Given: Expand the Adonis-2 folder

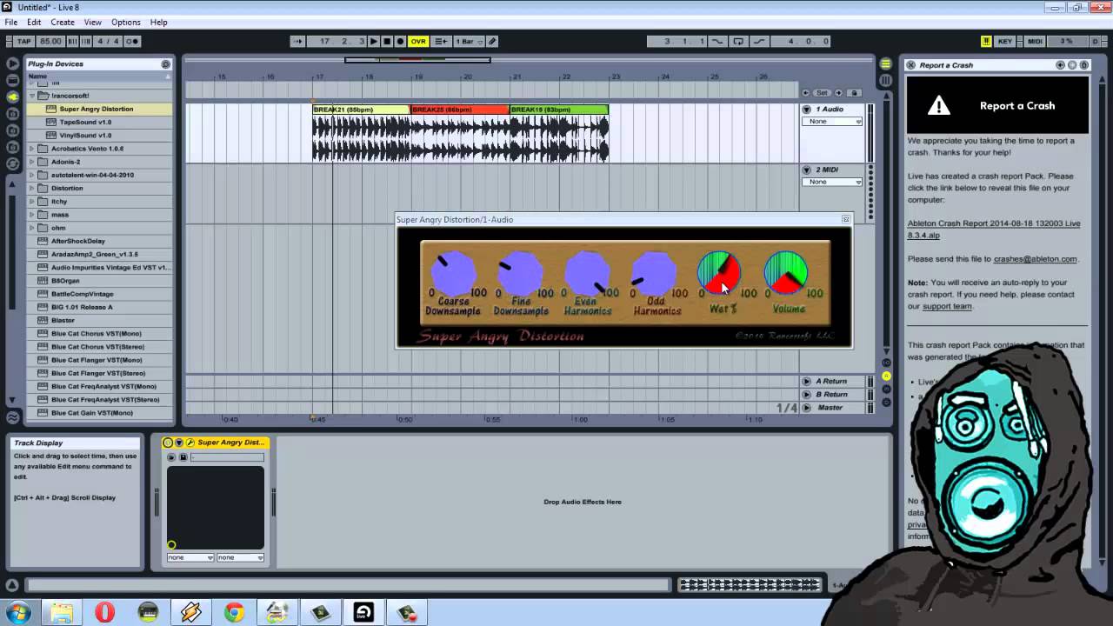Looking at the screenshot, I should click(33, 162).
